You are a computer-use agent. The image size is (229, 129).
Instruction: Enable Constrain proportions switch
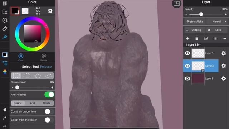(49, 111)
